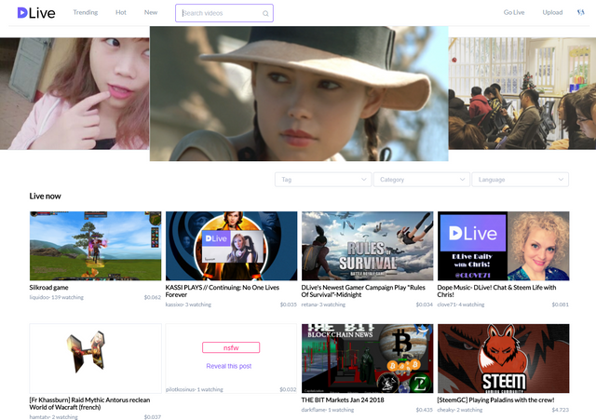The image size is (596, 420).
Task: Click the $0.062 payout value
Action: coord(153,297)
